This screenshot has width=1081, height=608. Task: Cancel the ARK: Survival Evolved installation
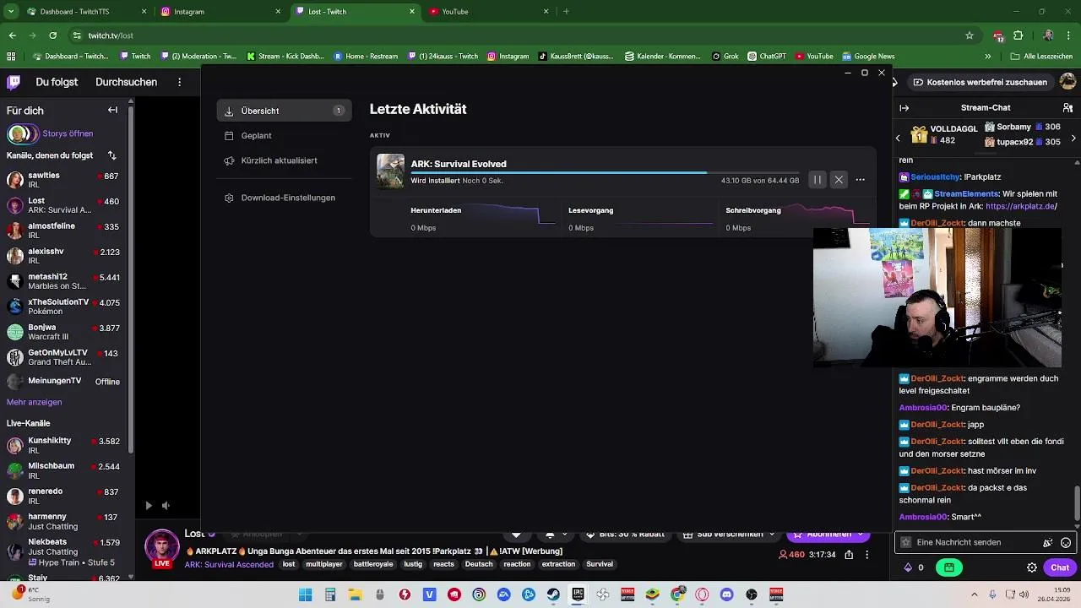[x=839, y=180]
